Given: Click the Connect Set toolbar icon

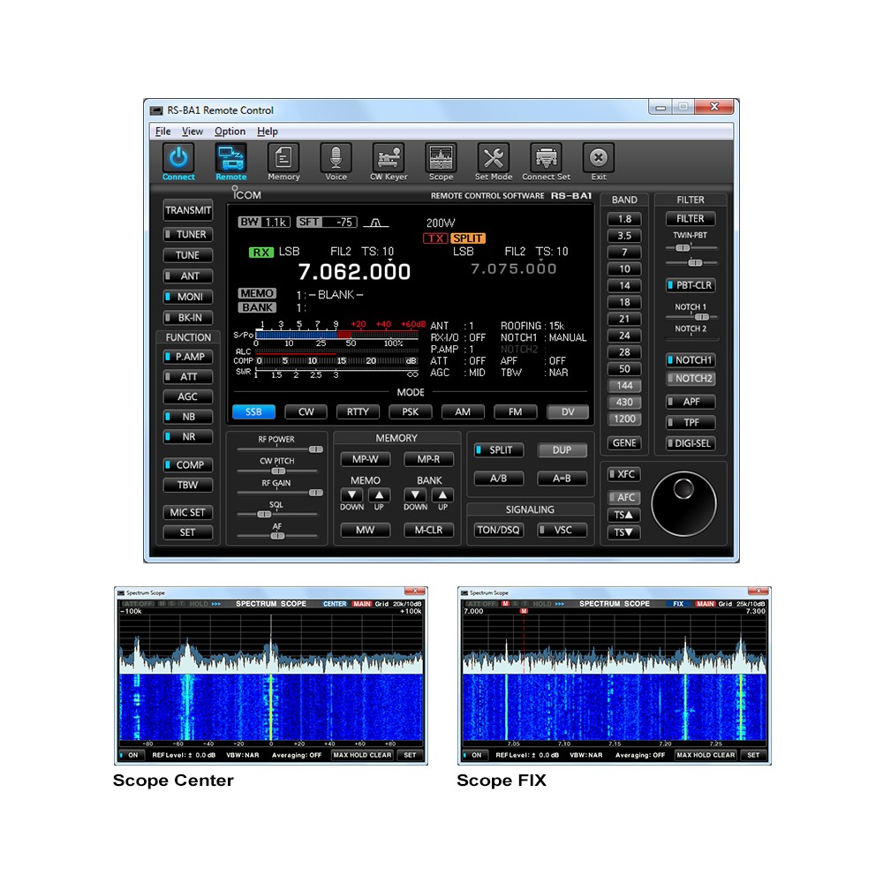Looking at the screenshot, I should [545, 159].
